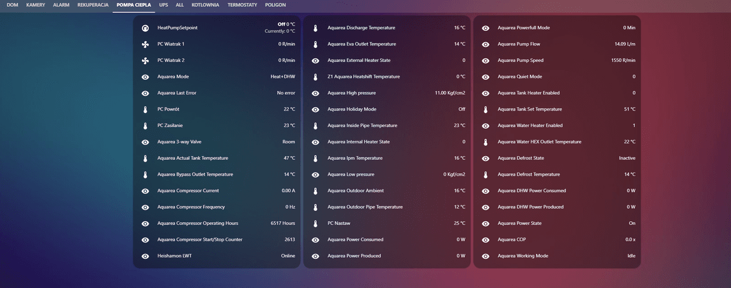Screen dimensions: 731x288
Task: Switch to the TERMOSTATY tab
Action: 242,5
